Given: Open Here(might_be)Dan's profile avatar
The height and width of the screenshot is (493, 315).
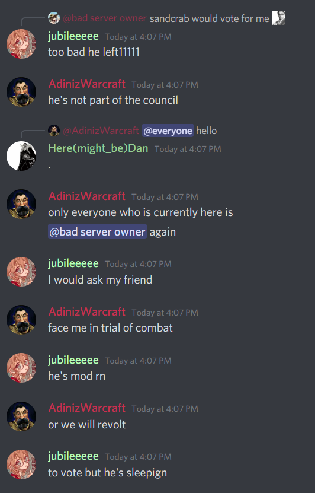Looking at the screenshot, I should (21, 156).
